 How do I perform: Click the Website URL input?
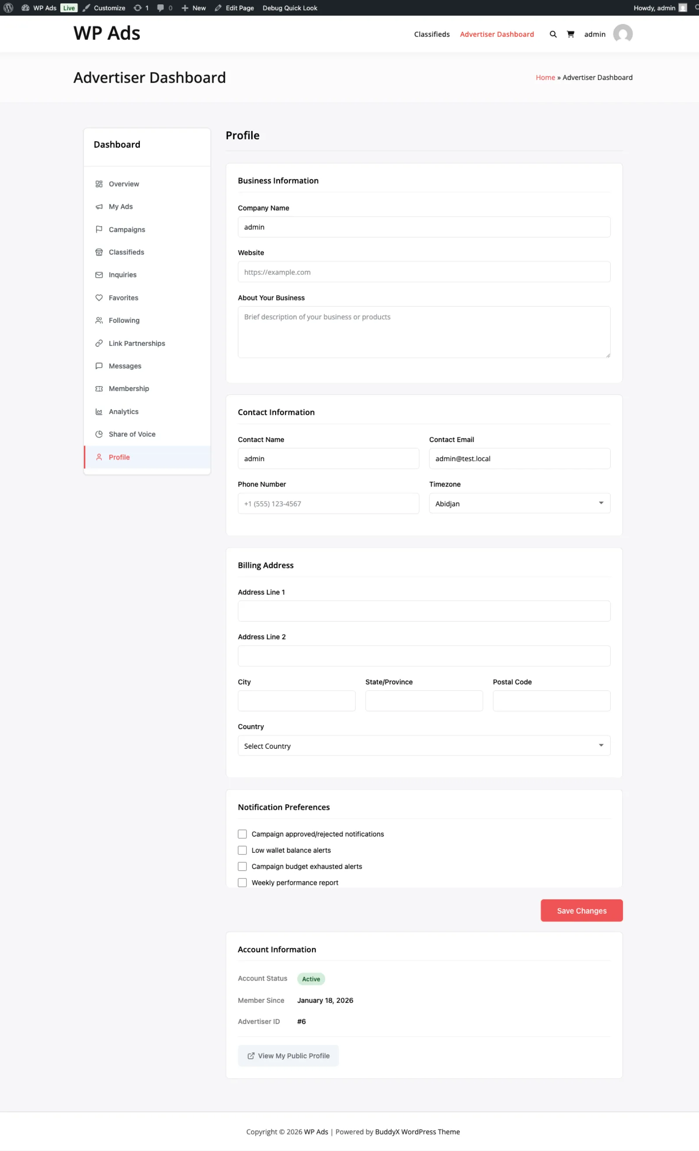click(x=424, y=272)
